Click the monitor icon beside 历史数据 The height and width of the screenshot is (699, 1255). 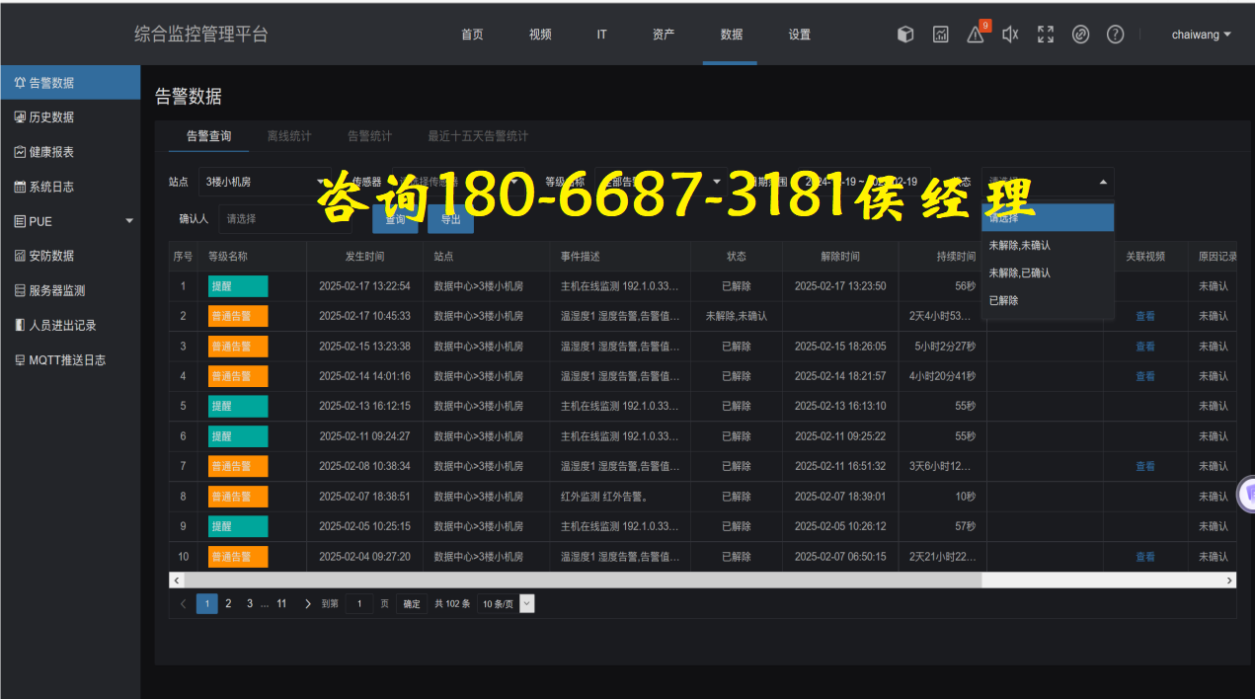click(20, 117)
